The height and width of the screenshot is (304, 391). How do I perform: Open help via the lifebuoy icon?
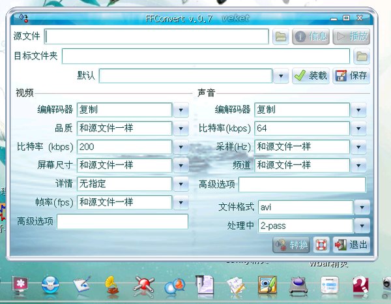click(x=321, y=245)
